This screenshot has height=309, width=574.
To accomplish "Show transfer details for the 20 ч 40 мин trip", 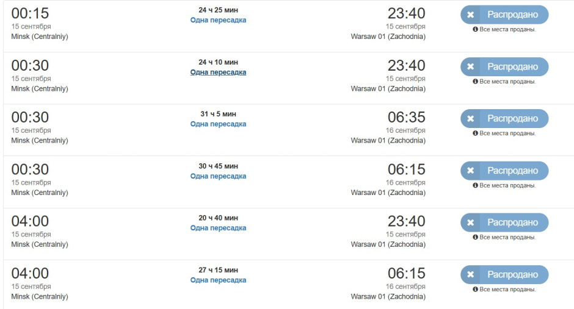I will [218, 228].
